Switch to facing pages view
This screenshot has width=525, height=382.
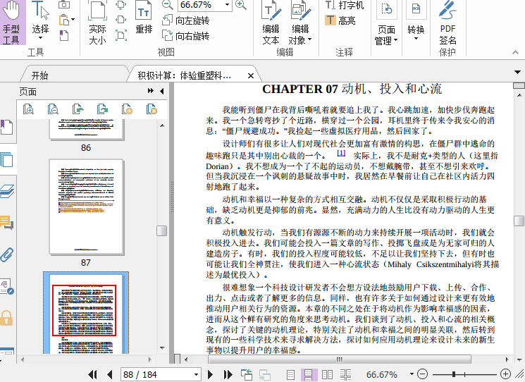[x=327, y=374]
